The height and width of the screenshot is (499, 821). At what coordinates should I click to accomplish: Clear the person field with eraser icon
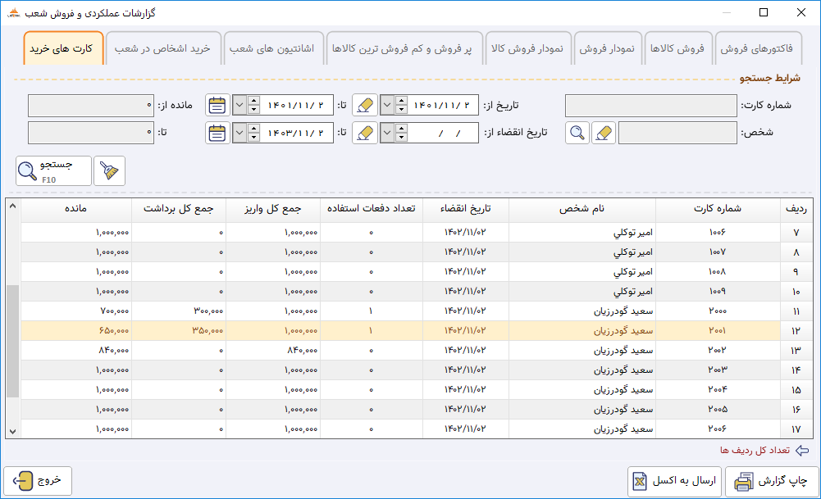604,133
